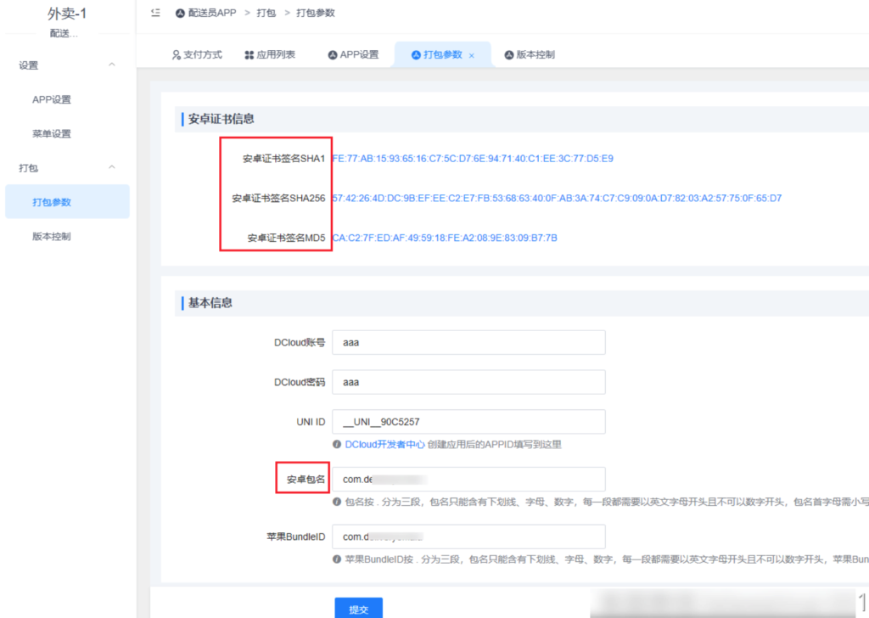Click the 版本控制 tab icon
Viewport: 869px width, 618px height.
(509, 55)
